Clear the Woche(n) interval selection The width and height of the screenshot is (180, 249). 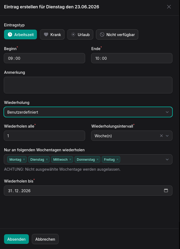click(x=161, y=136)
